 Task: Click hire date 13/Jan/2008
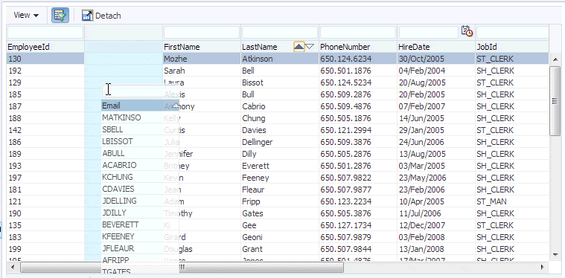coord(422,248)
